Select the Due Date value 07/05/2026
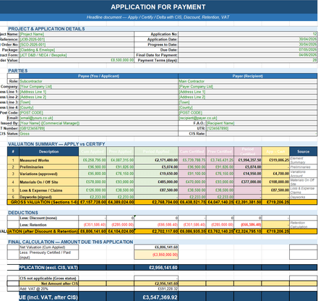Viewport: 318px width, 301px height. [248, 50]
